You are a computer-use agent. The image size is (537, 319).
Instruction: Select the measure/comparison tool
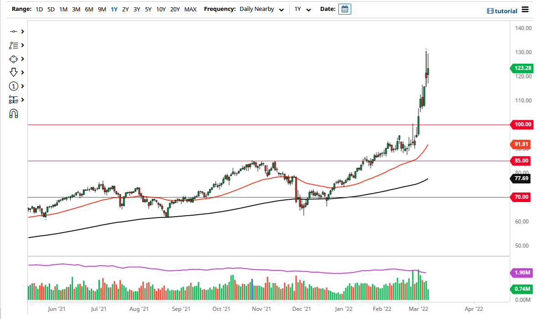point(14,100)
